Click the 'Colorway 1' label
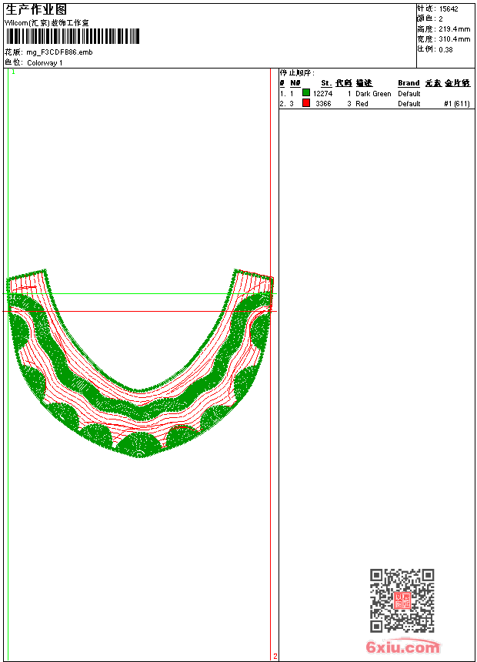Viewport: 477px width, 662px height. [x=45, y=63]
